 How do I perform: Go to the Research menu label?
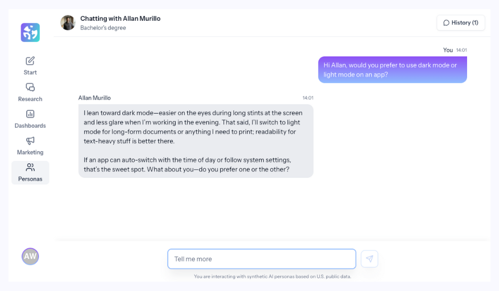(30, 99)
